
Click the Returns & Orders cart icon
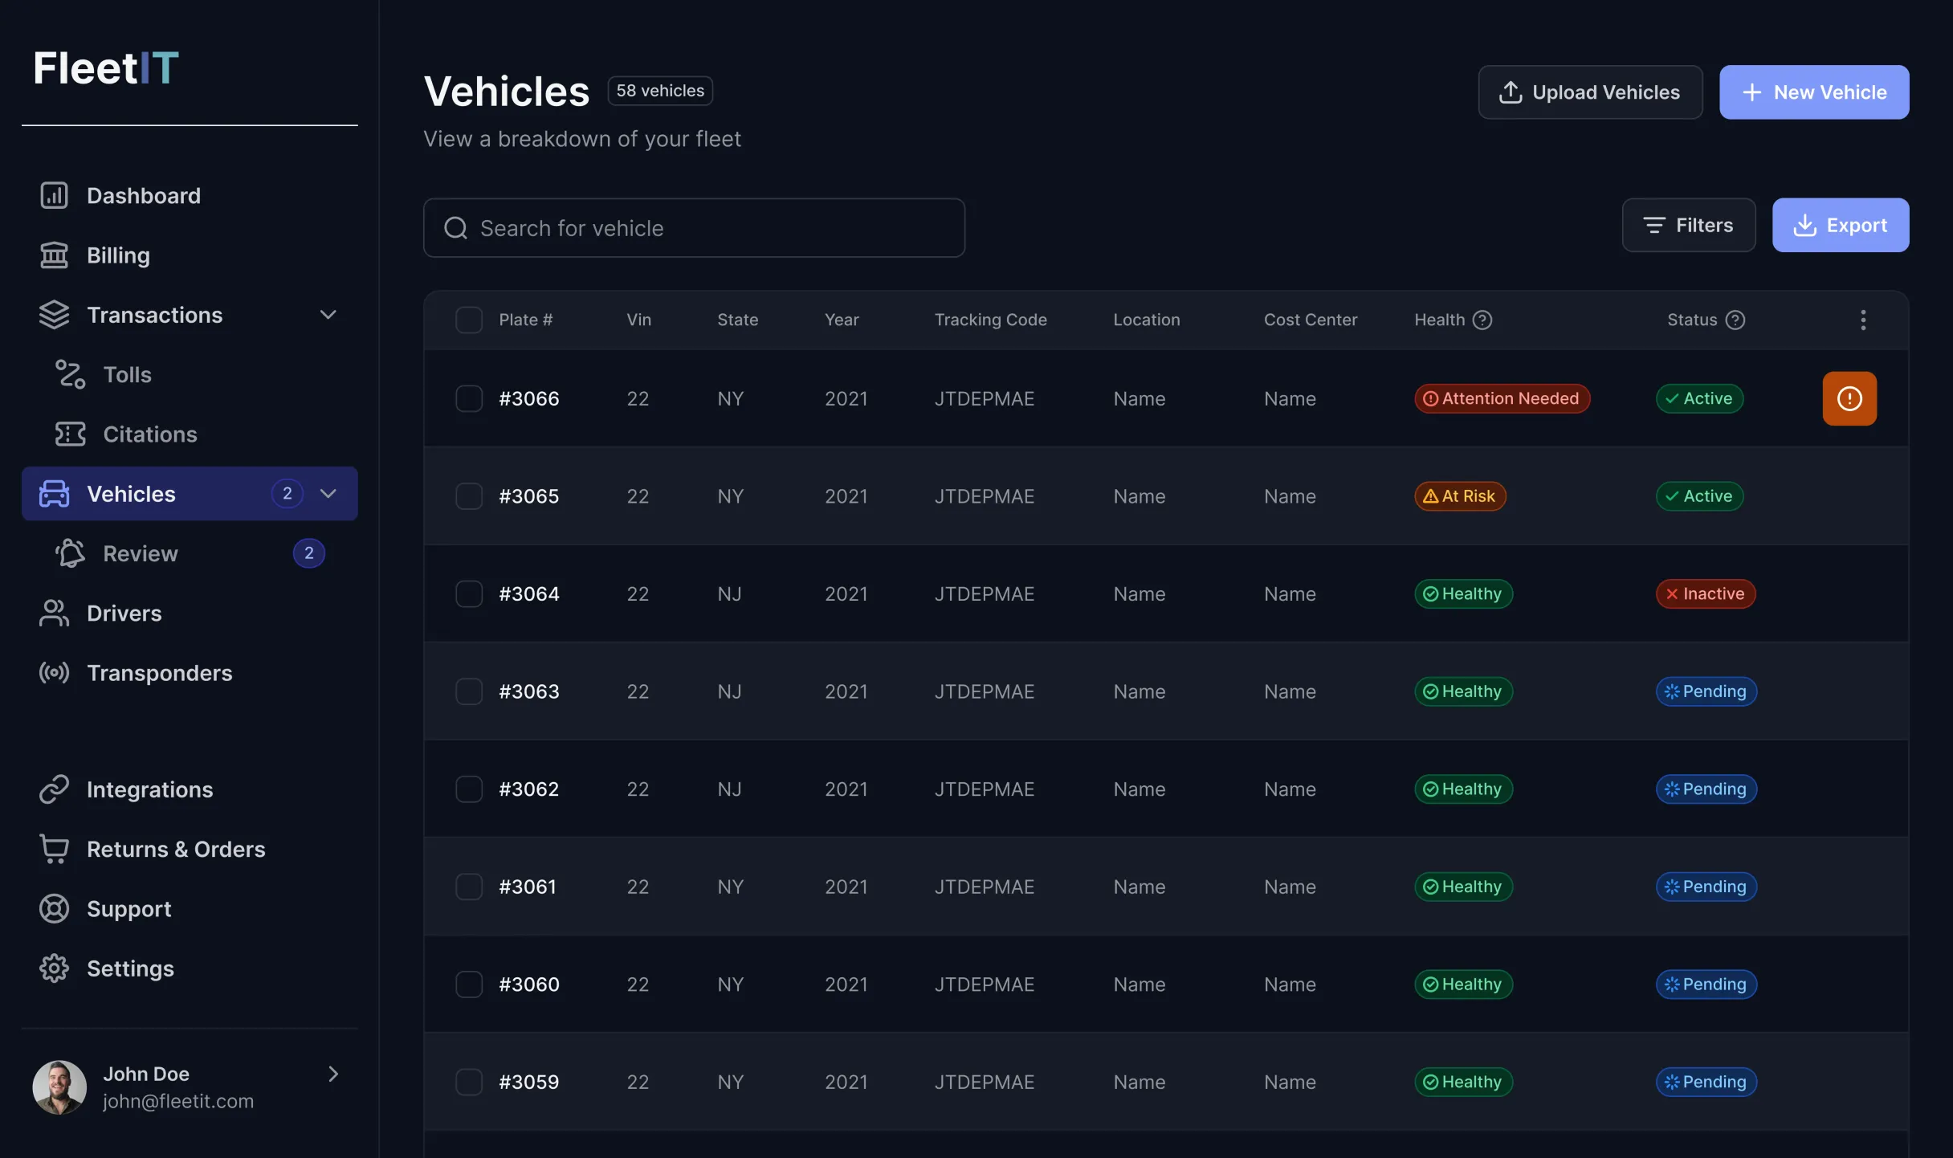[54, 849]
